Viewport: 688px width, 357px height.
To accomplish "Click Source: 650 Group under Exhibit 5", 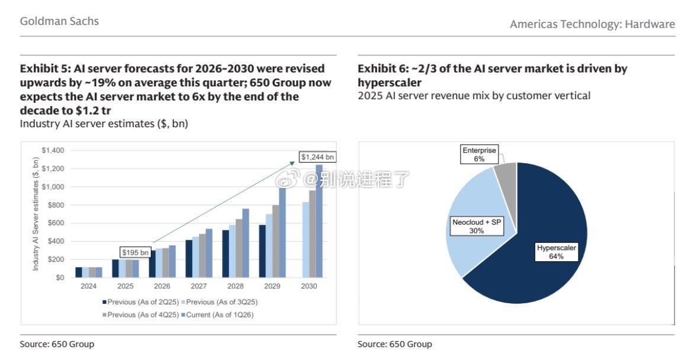I will (x=57, y=345).
